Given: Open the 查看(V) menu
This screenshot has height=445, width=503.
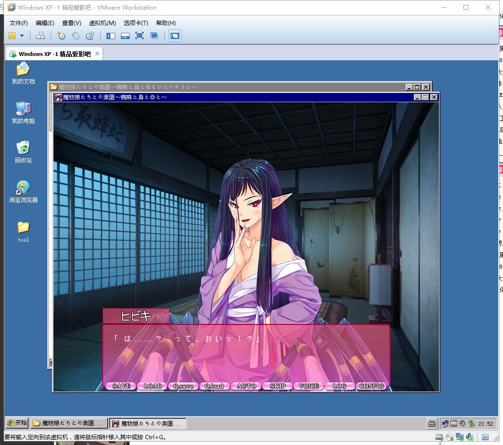Looking at the screenshot, I should click(x=71, y=23).
